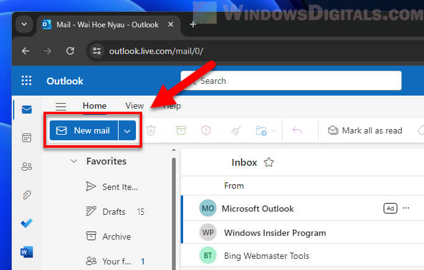Open the browser tab search dropdown
Viewport: 424px width, 270px height.
coord(24,25)
